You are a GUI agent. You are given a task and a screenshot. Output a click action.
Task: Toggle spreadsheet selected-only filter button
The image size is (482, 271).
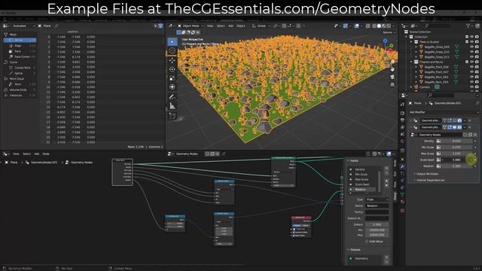pos(160,26)
